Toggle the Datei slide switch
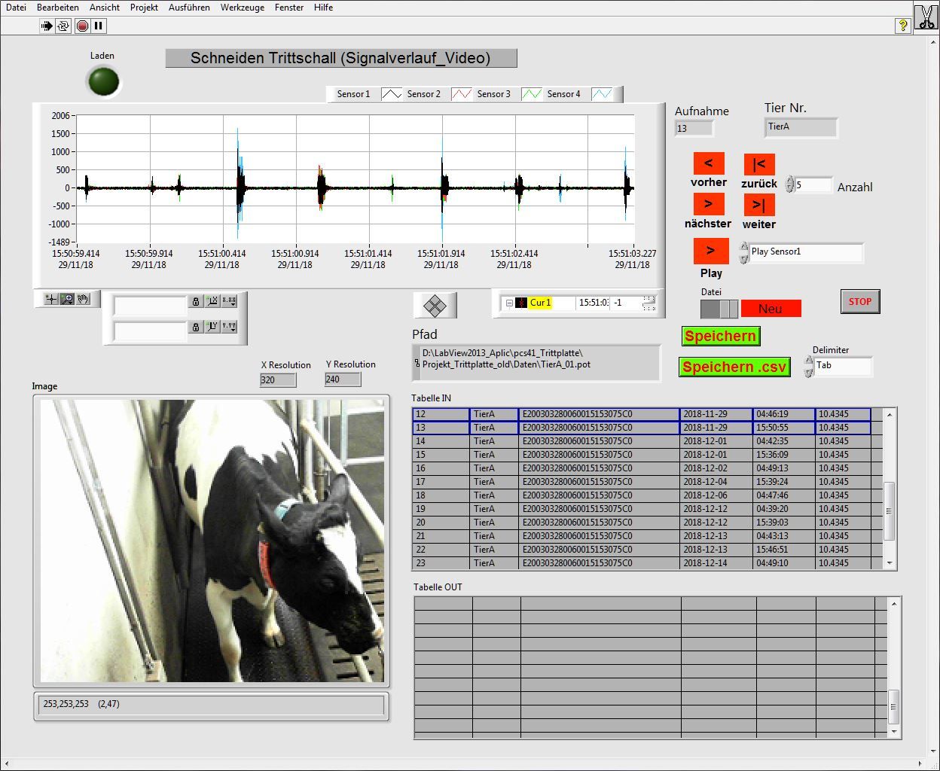The width and height of the screenshot is (940, 771). pyautogui.click(x=719, y=309)
